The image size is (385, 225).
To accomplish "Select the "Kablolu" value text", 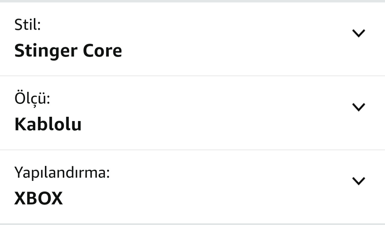I will [x=48, y=125].
